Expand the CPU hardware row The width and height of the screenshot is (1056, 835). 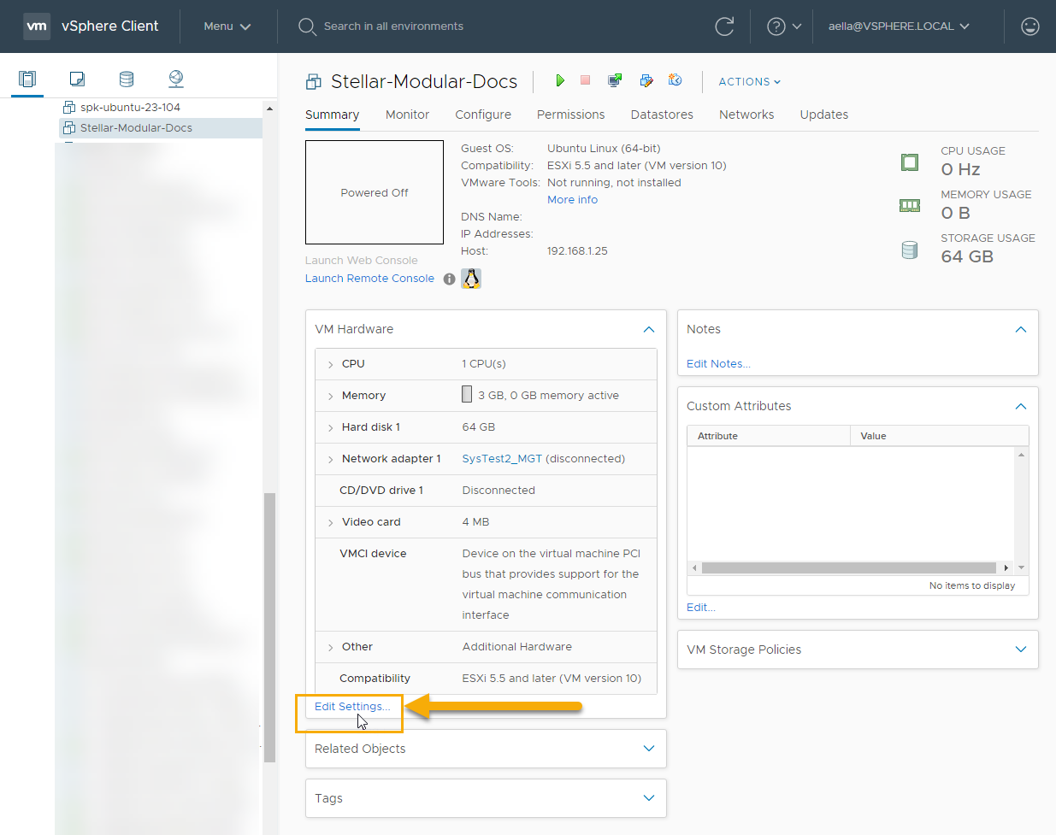pos(331,364)
